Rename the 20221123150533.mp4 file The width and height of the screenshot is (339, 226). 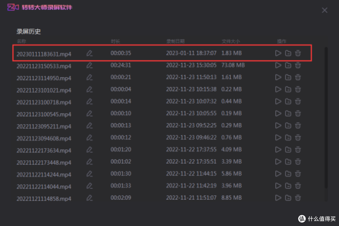(89, 65)
